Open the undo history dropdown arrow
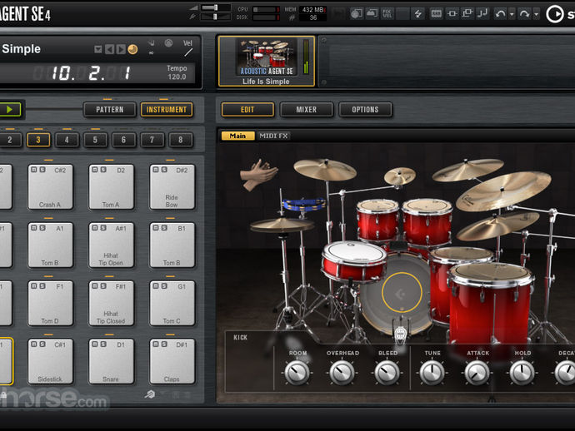 point(512,14)
